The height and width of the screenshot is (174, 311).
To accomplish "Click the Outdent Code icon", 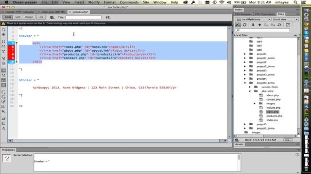I will (x=3, y=124).
